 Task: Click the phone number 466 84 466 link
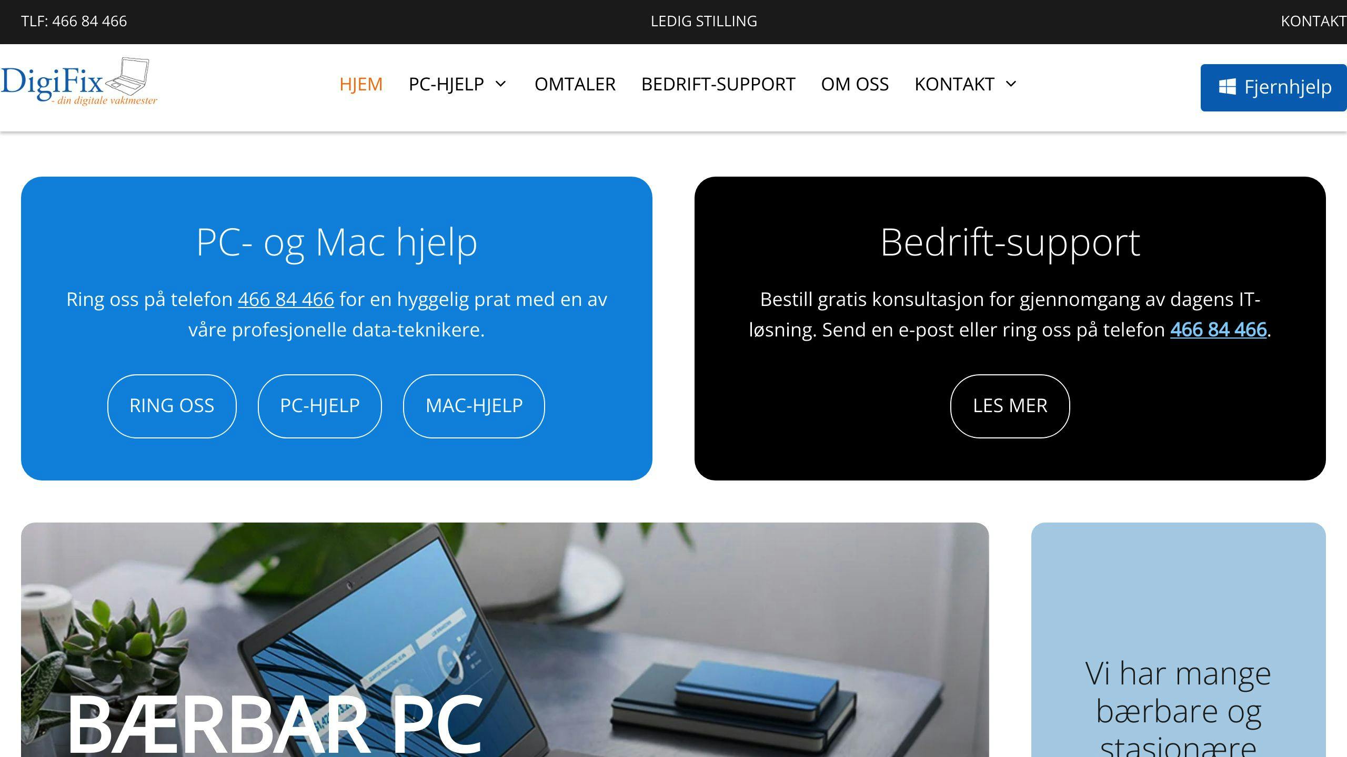[x=285, y=298]
